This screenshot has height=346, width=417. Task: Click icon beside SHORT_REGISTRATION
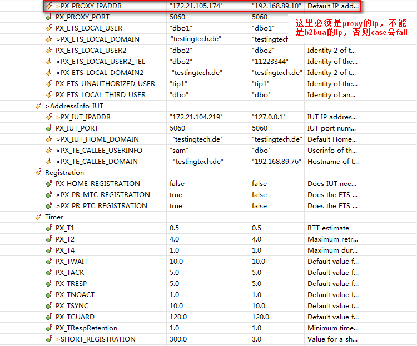pos(49,339)
